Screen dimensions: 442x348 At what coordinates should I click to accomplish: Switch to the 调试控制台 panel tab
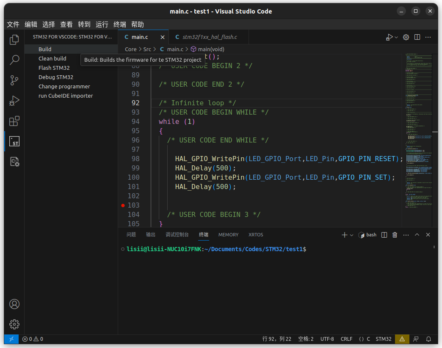click(177, 235)
